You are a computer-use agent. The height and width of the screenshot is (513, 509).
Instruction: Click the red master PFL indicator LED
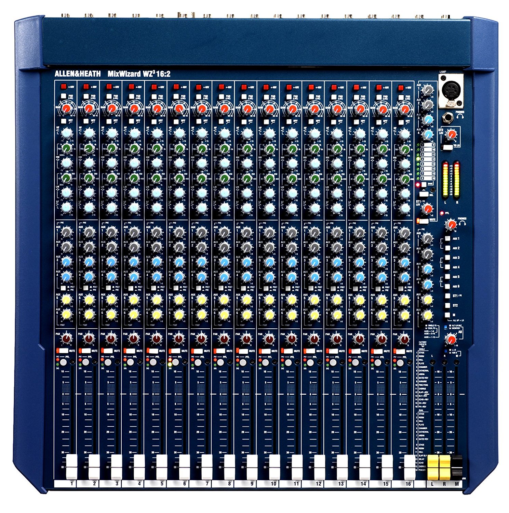pyautogui.click(x=442, y=213)
